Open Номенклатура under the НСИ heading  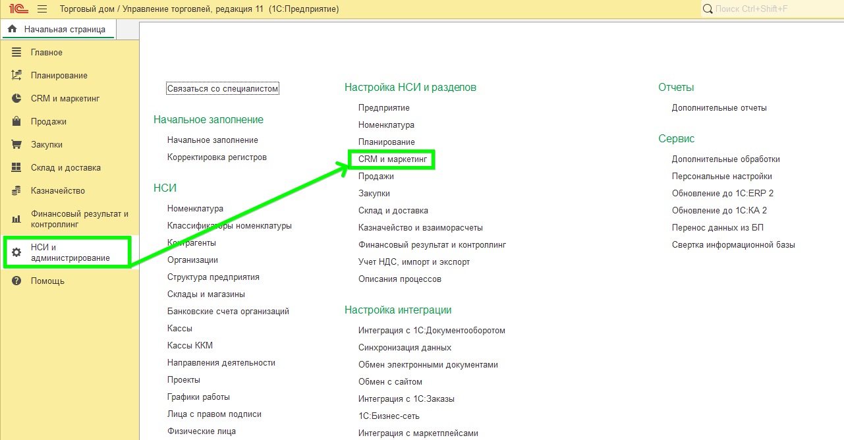pos(195,209)
